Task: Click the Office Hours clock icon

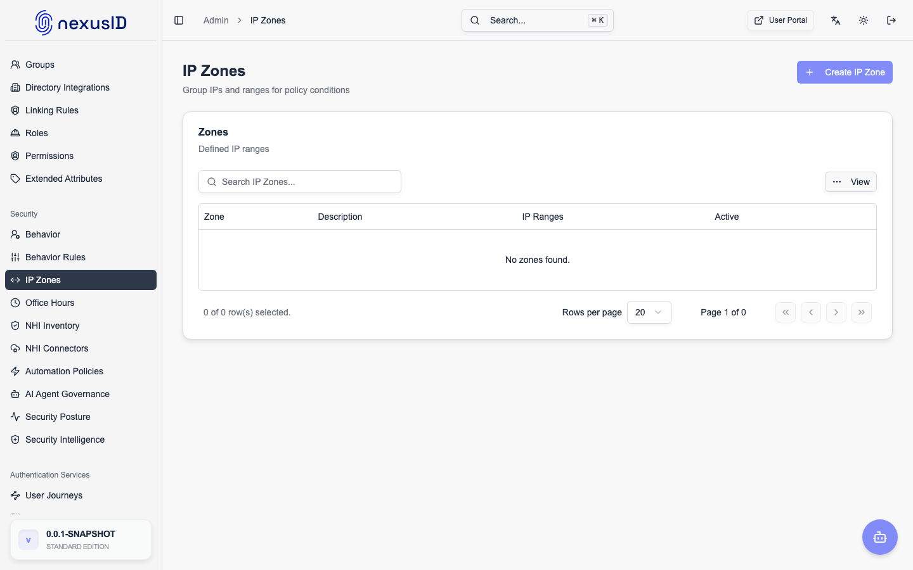Action: click(15, 303)
